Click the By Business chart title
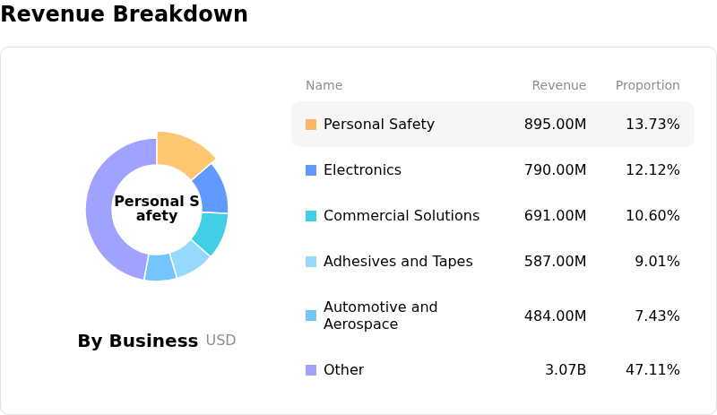This screenshot has width=717, height=415. (137, 342)
